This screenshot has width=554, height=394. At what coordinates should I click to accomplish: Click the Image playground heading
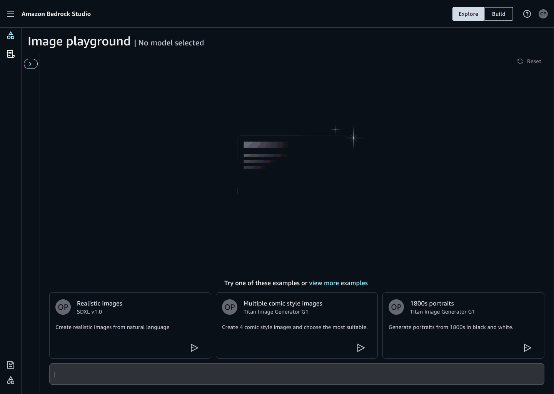(x=79, y=41)
